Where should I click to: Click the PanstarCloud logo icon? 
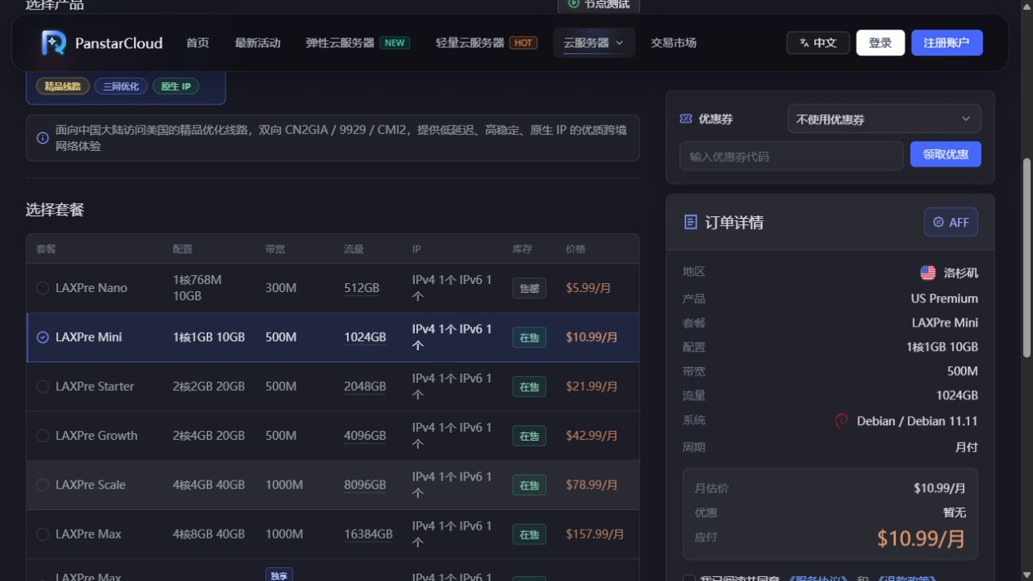coord(54,42)
